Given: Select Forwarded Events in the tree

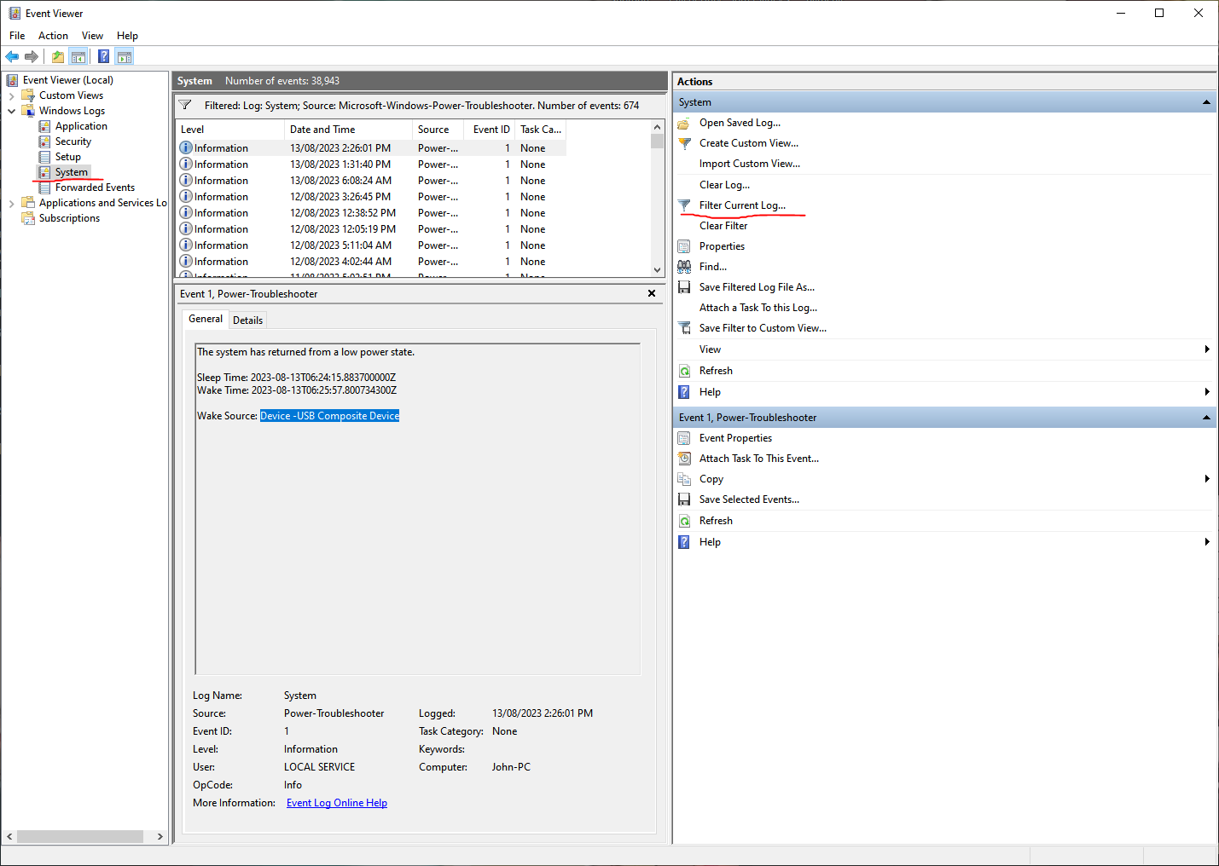Looking at the screenshot, I should [95, 188].
